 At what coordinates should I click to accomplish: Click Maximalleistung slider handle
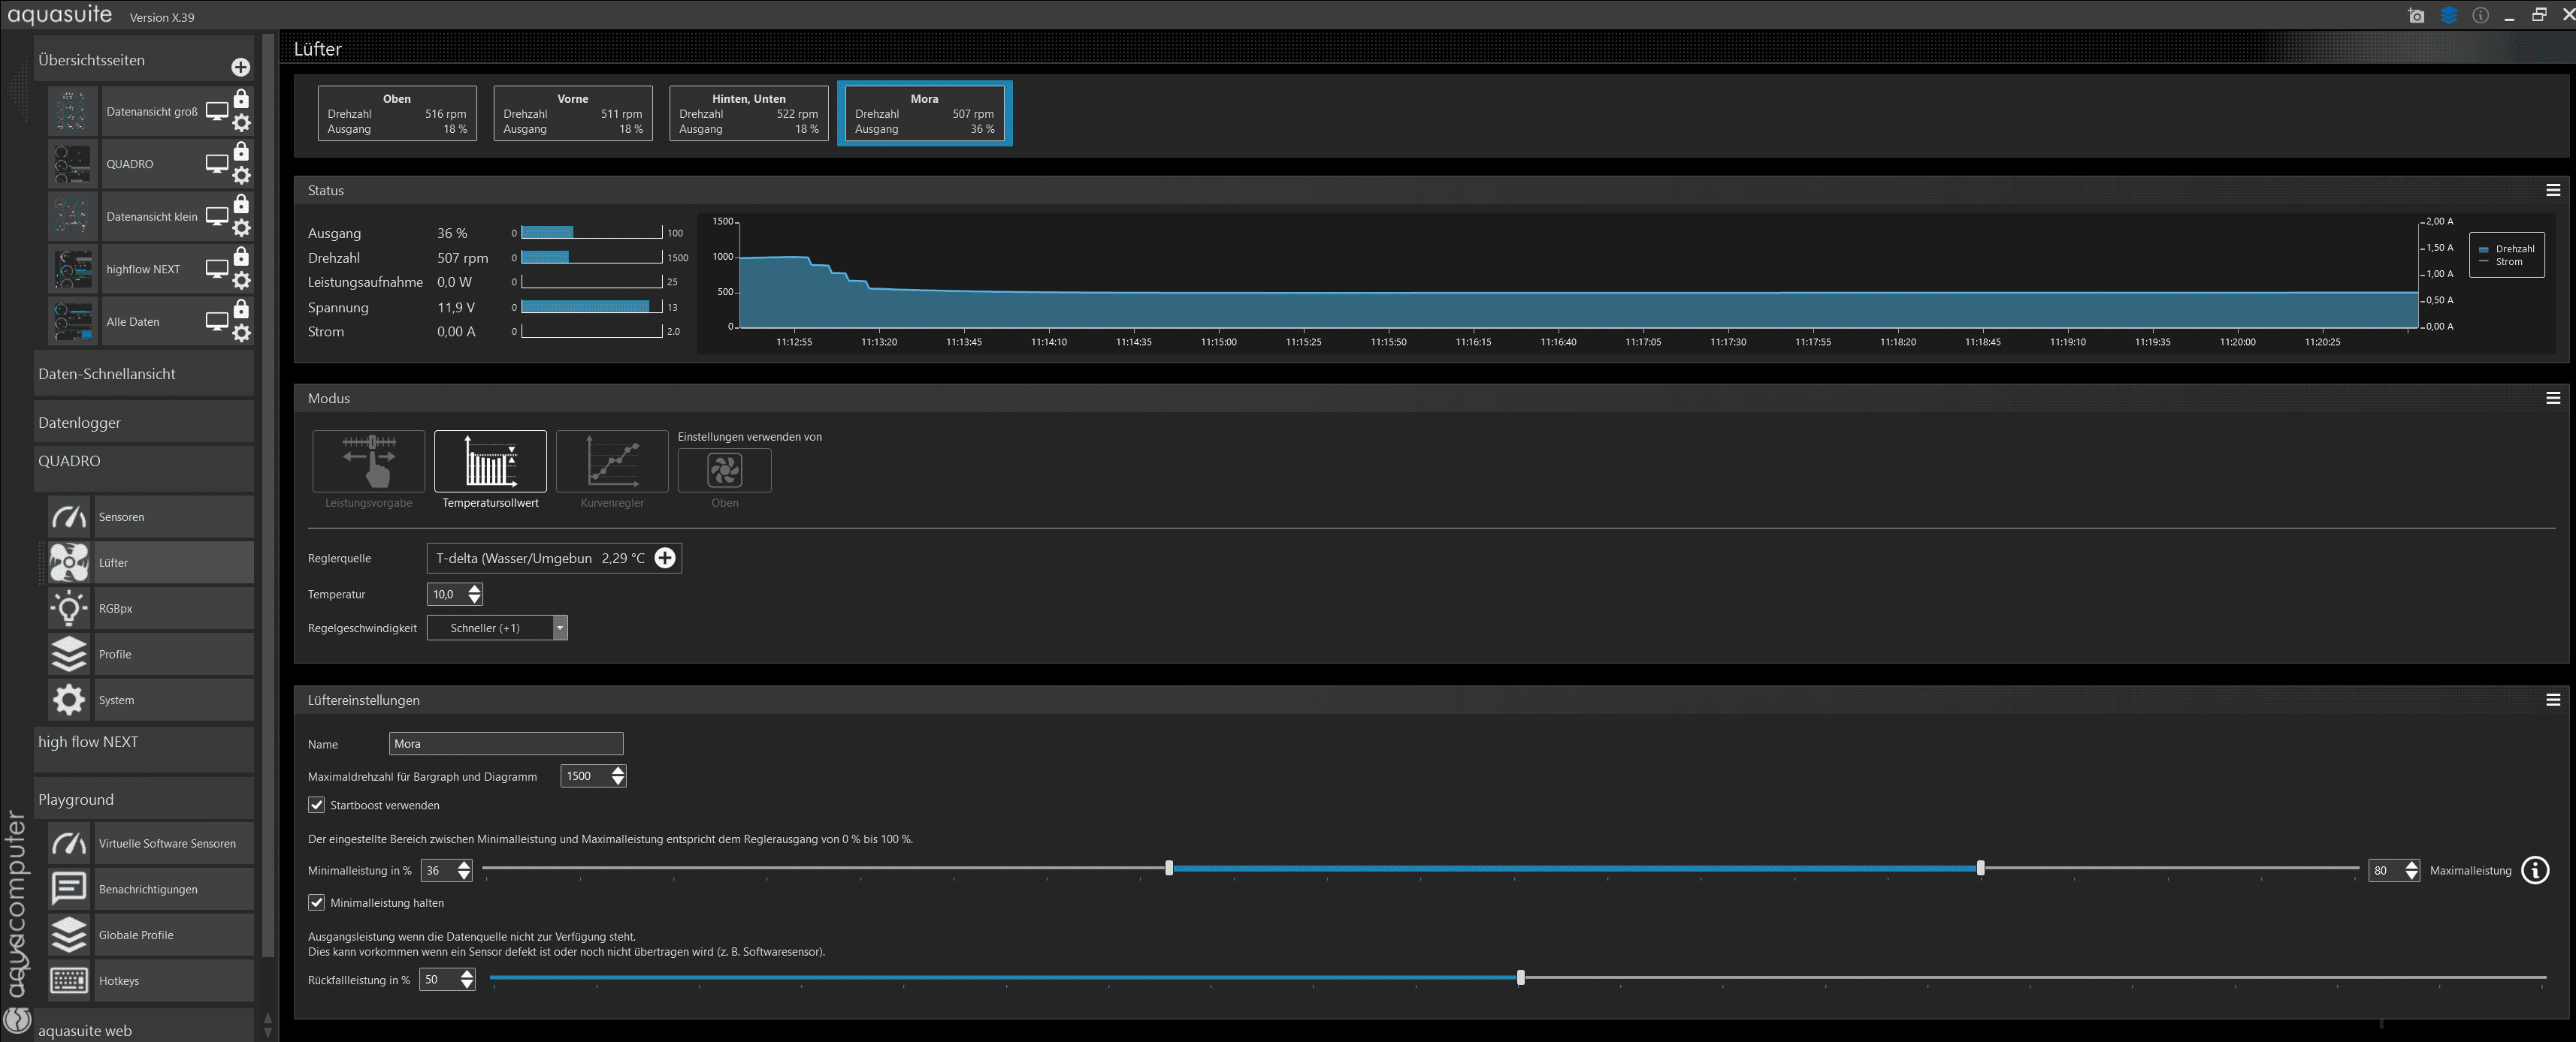click(1981, 868)
